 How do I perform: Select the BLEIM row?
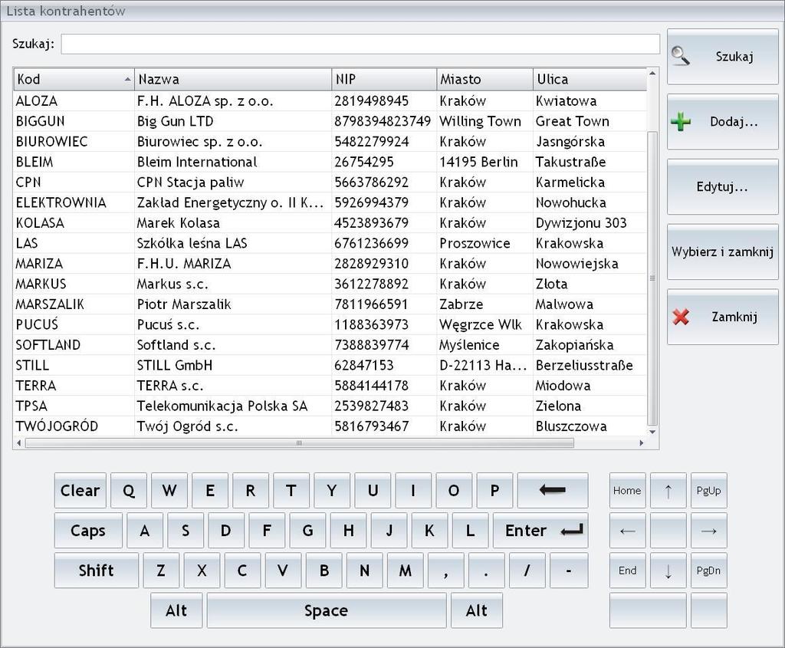pyautogui.click(x=330, y=163)
